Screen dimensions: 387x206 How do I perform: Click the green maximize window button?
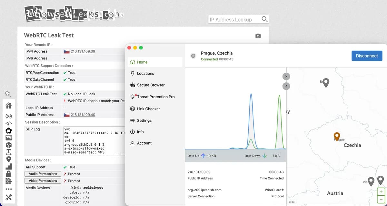click(x=141, y=48)
